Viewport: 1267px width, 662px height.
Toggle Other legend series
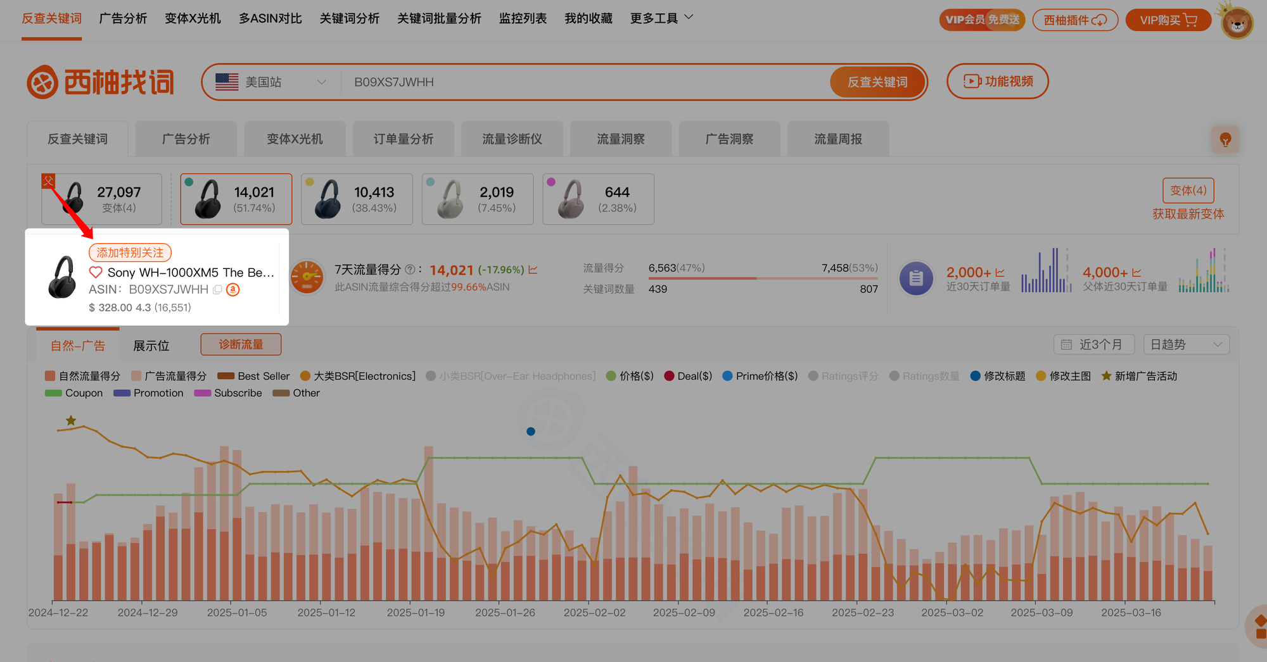pos(296,393)
